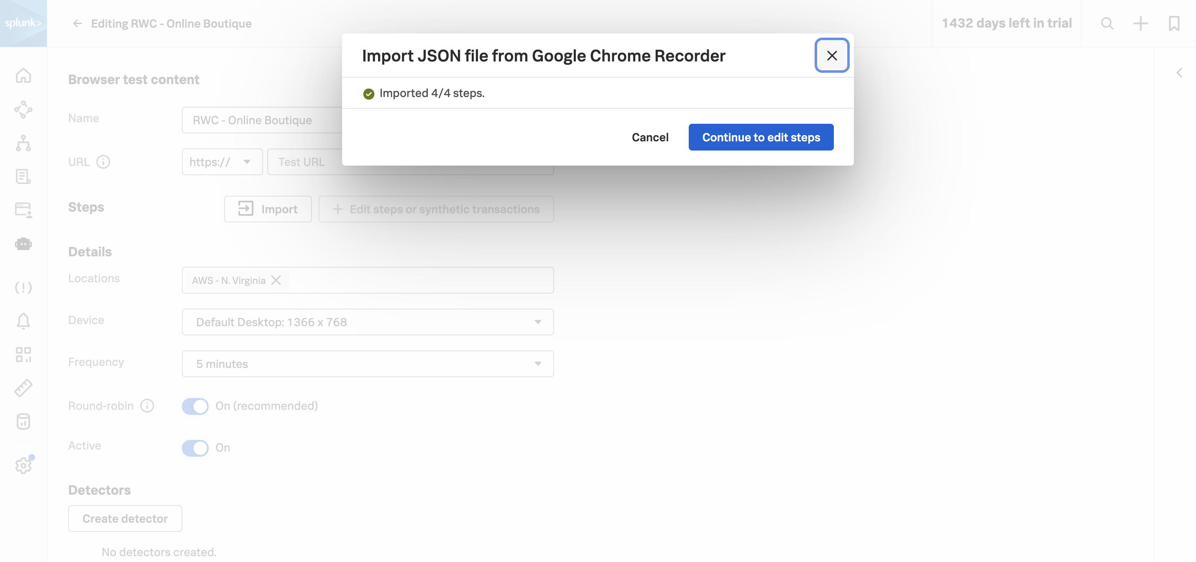Toggle the Active switch

[x=195, y=448]
